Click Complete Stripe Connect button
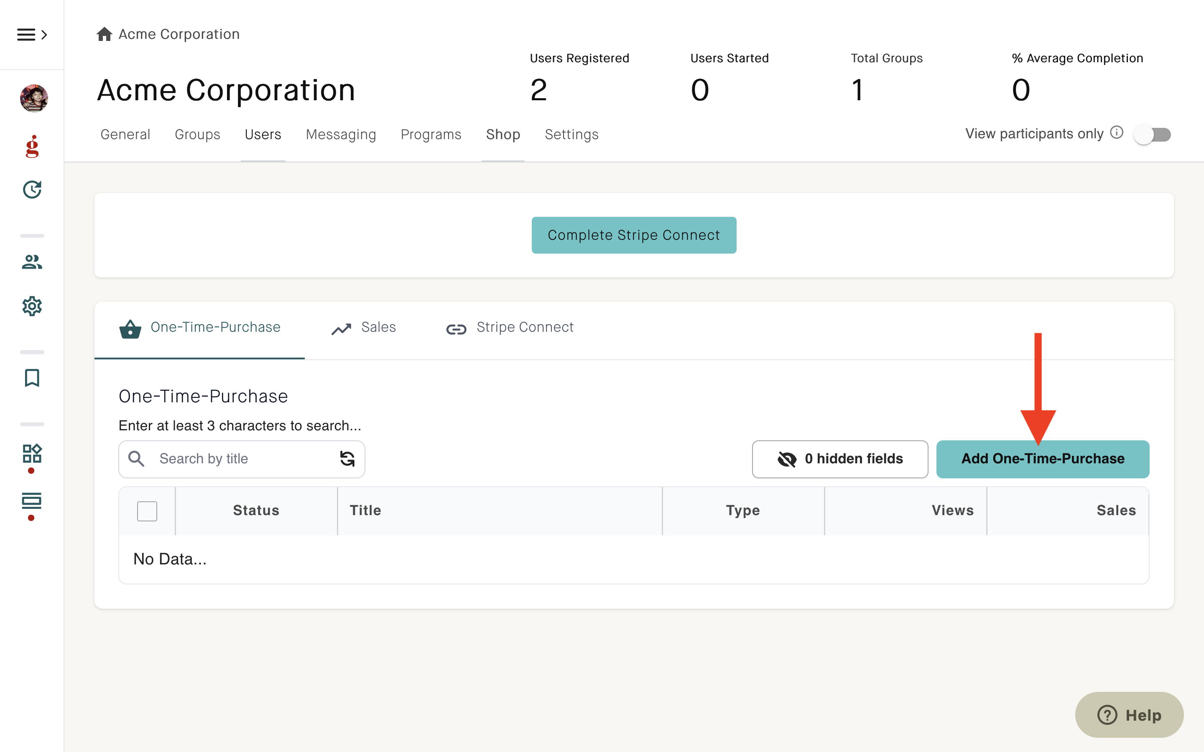Image resolution: width=1204 pixels, height=752 pixels. 634,235
